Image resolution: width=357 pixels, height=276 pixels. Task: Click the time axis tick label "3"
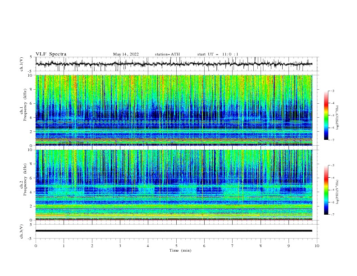coord(120,246)
